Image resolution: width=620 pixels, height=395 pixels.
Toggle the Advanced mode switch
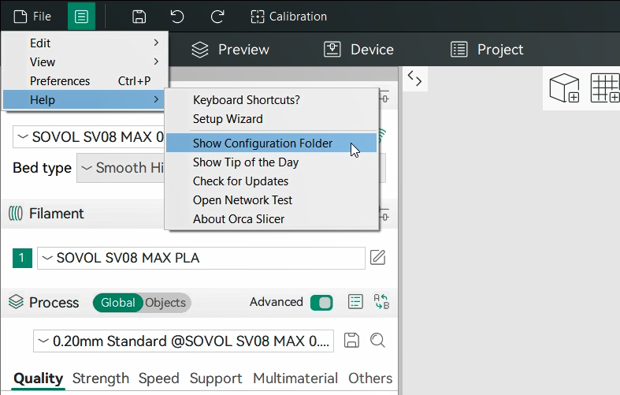coord(321,303)
